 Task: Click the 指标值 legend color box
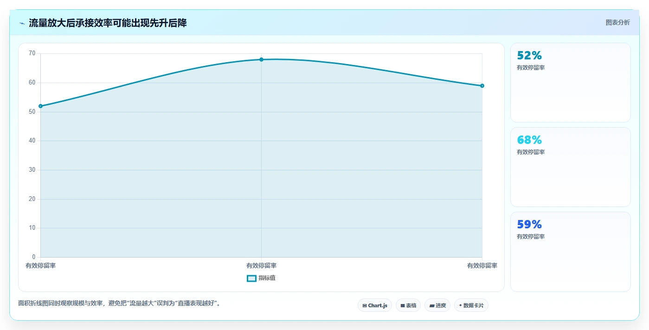[251, 278]
